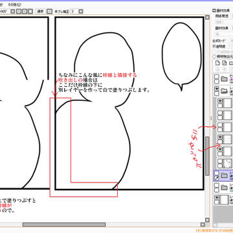Click the canvas horizontal scrollbar right arrow

coord(203,225)
